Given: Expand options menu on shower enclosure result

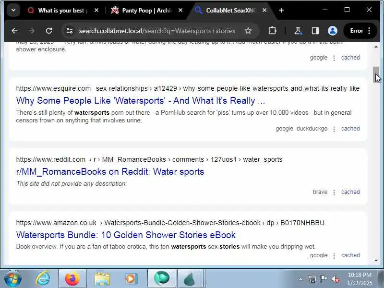Looking at the screenshot, I should point(334,58).
